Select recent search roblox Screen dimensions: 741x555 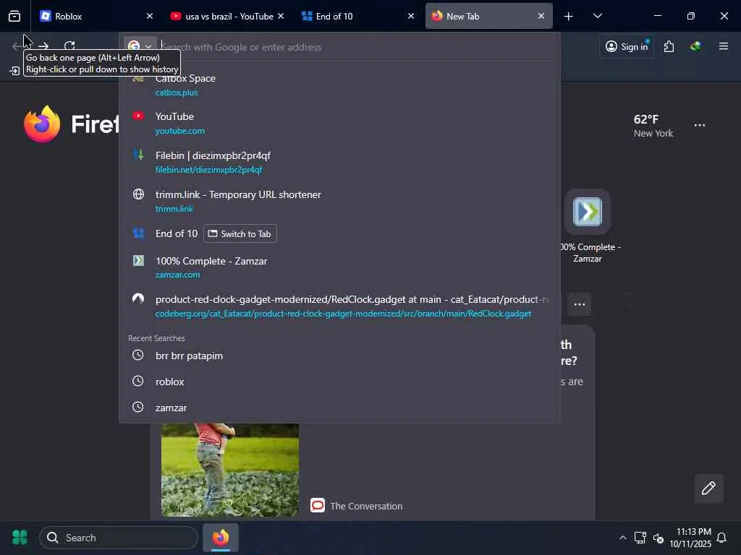339,382
